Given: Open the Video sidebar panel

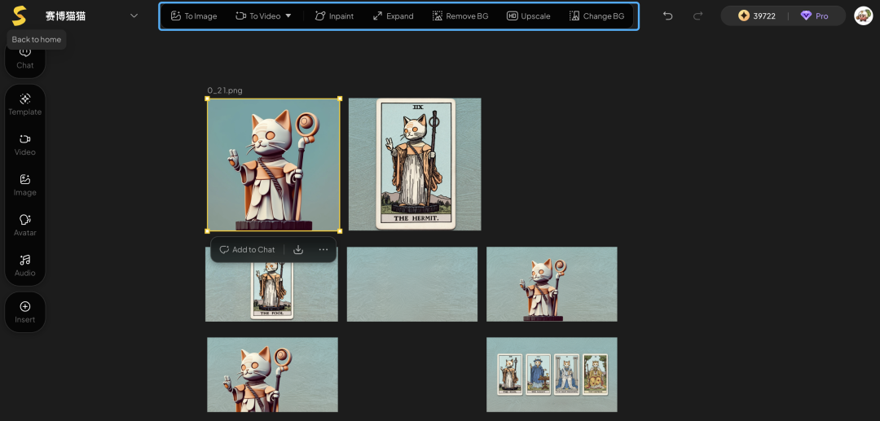Looking at the screenshot, I should click(x=24, y=145).
